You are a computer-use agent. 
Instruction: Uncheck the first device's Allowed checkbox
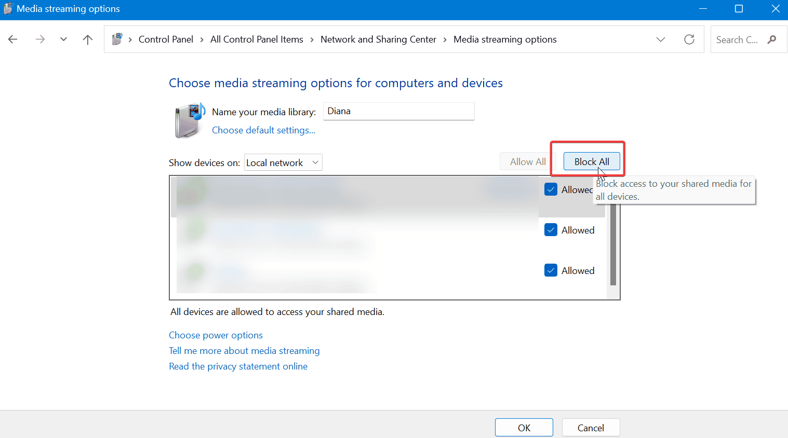coord(551,189)
